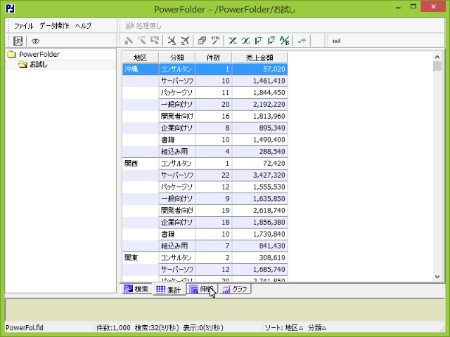450x337 pixels.
Task: Click the second green crossed sum icon
Action: click(x=245, y=41)
